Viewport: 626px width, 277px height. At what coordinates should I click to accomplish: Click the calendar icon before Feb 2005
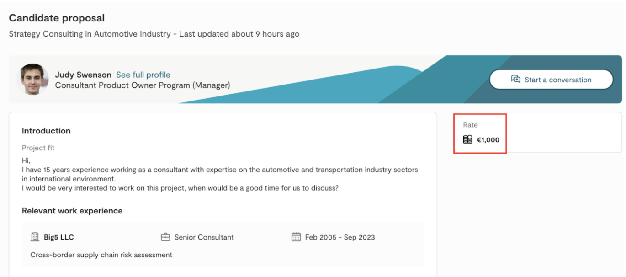tap(296, 237)
